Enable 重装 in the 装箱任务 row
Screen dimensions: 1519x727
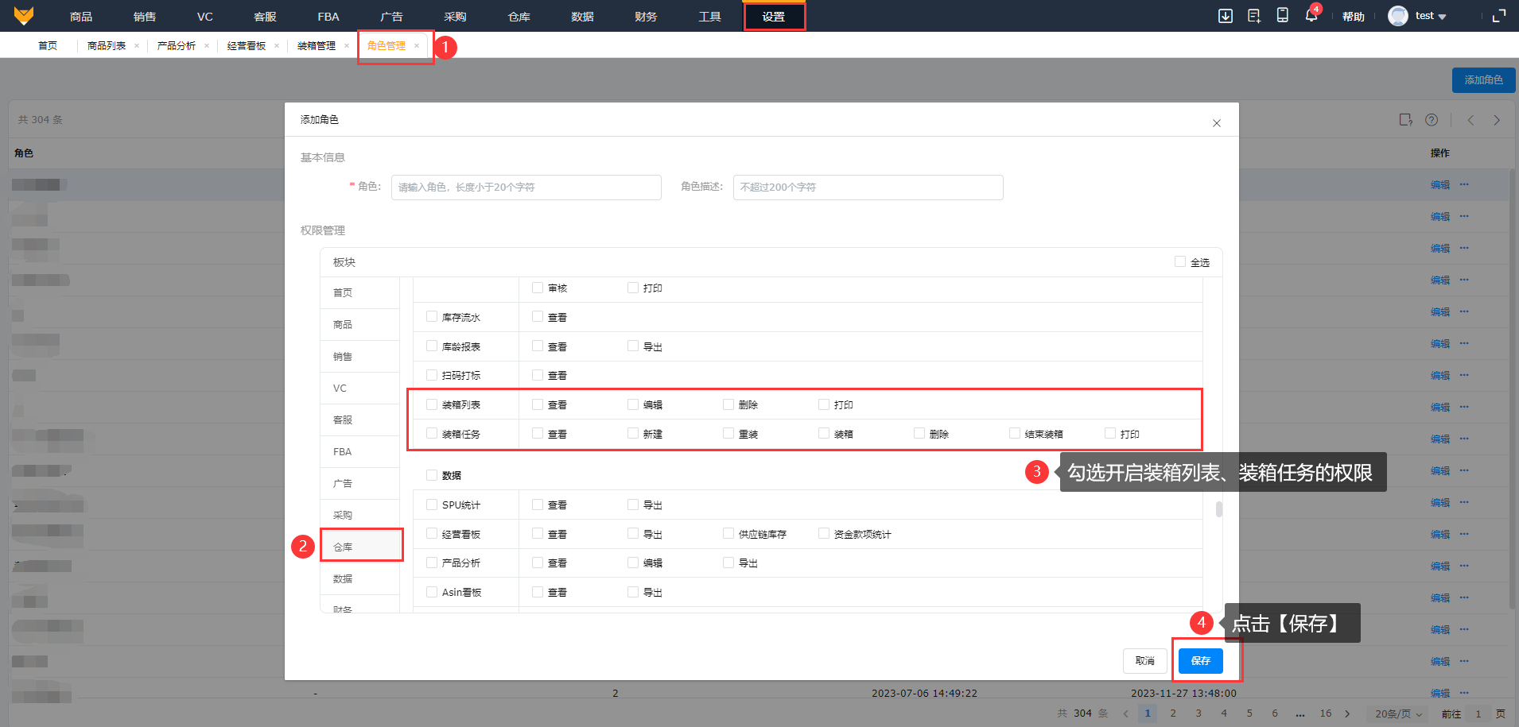tap(728, 433)
